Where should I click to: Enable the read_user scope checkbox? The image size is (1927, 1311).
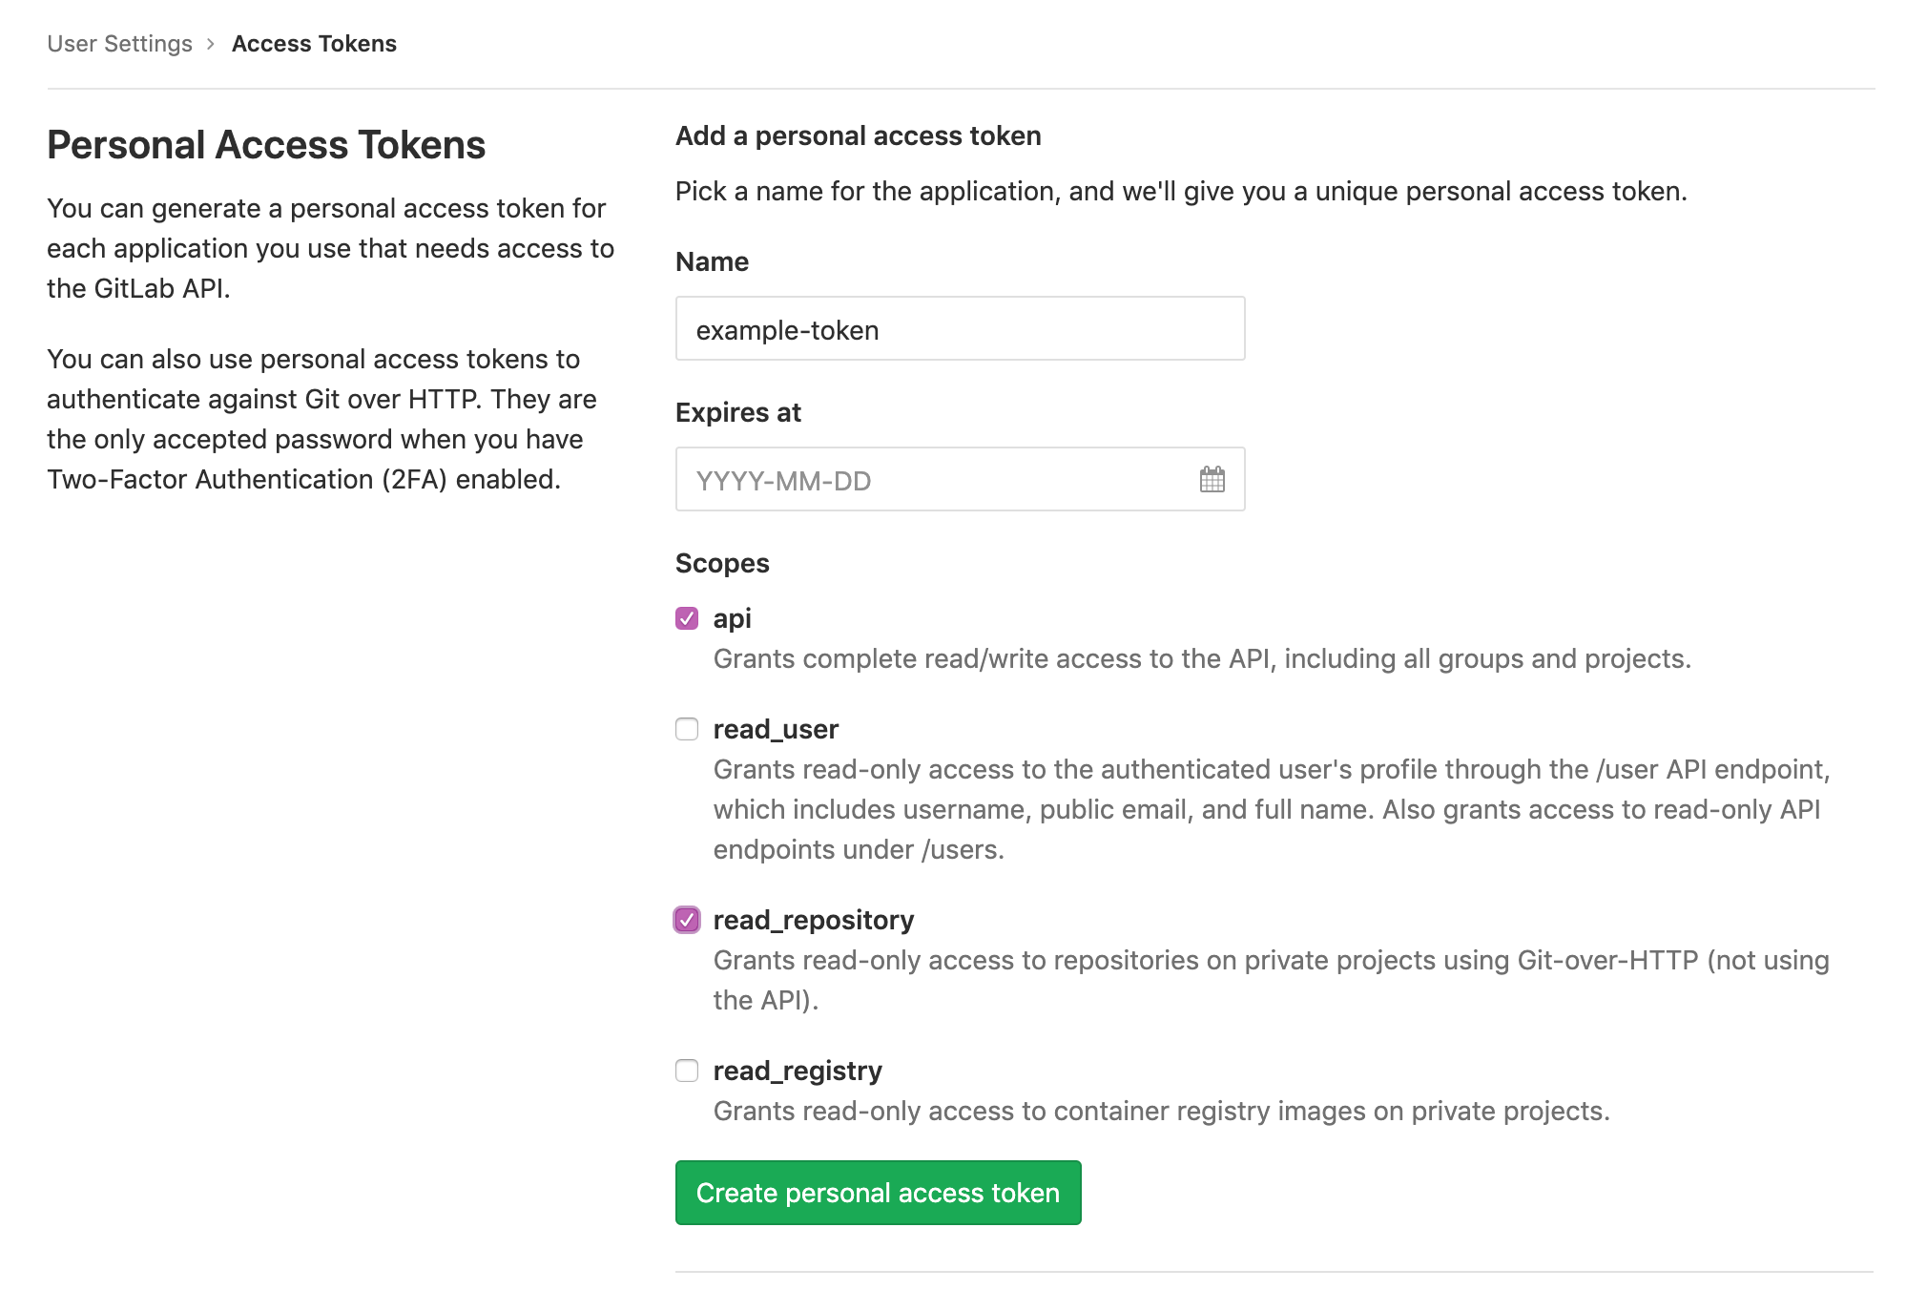(687, 729)
